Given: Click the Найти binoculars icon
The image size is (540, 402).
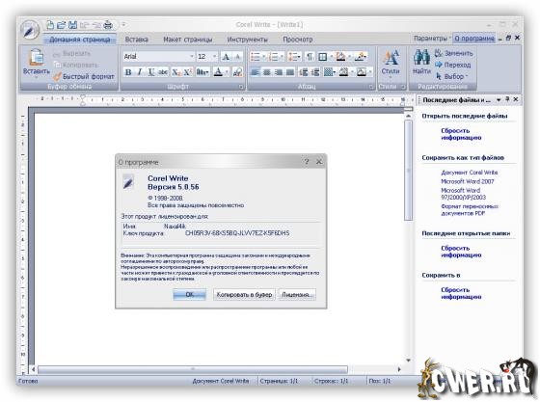Looking at the screenshot, I should pyautogui.click(x=421, y=57).
